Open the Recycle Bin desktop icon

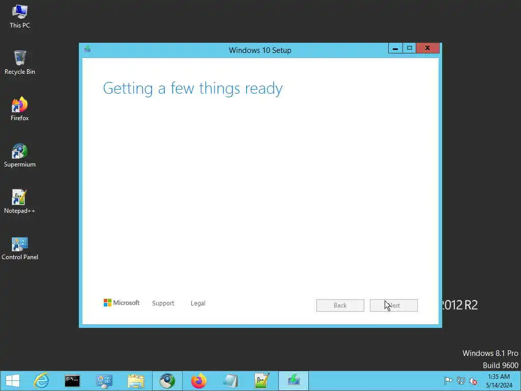pyautogui.click(x=20, y=63)
